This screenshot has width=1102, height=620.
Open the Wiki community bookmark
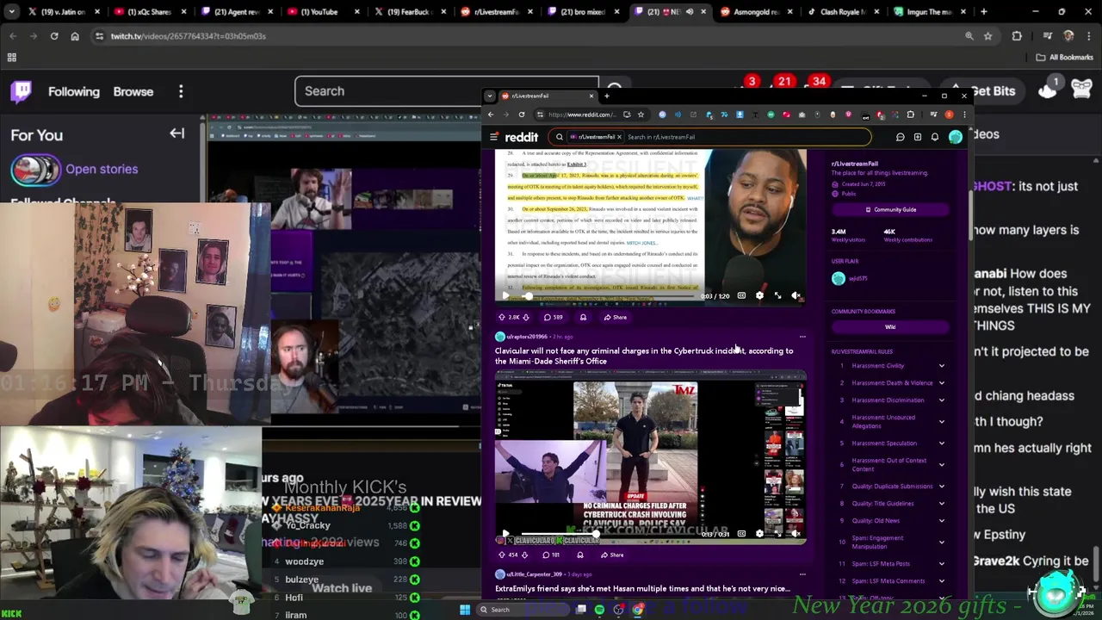coord(890,327)
